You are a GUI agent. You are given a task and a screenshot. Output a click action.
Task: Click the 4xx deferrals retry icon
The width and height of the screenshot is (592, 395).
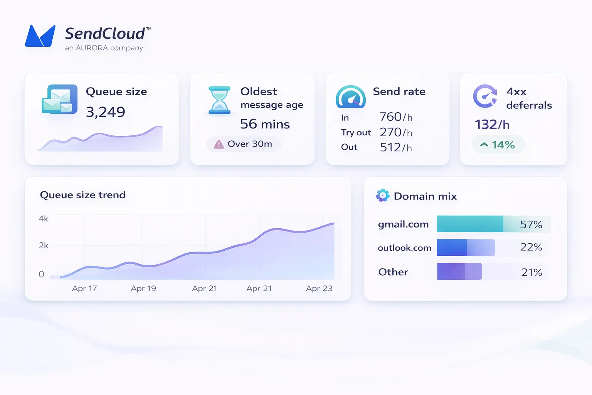pos(485,96)
